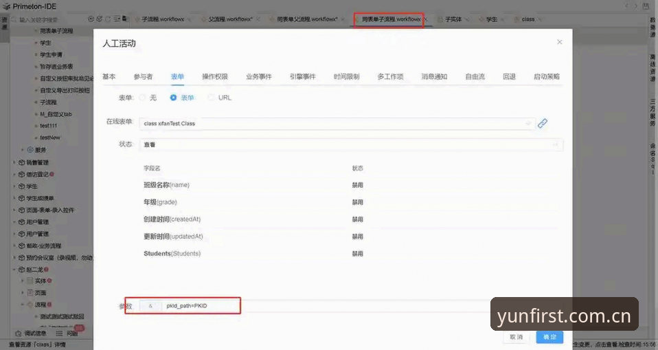Select M_自定义tab in the resource tree
This screenshot has height=350, width=658.
pyautogui.click(x=56, y=114)
